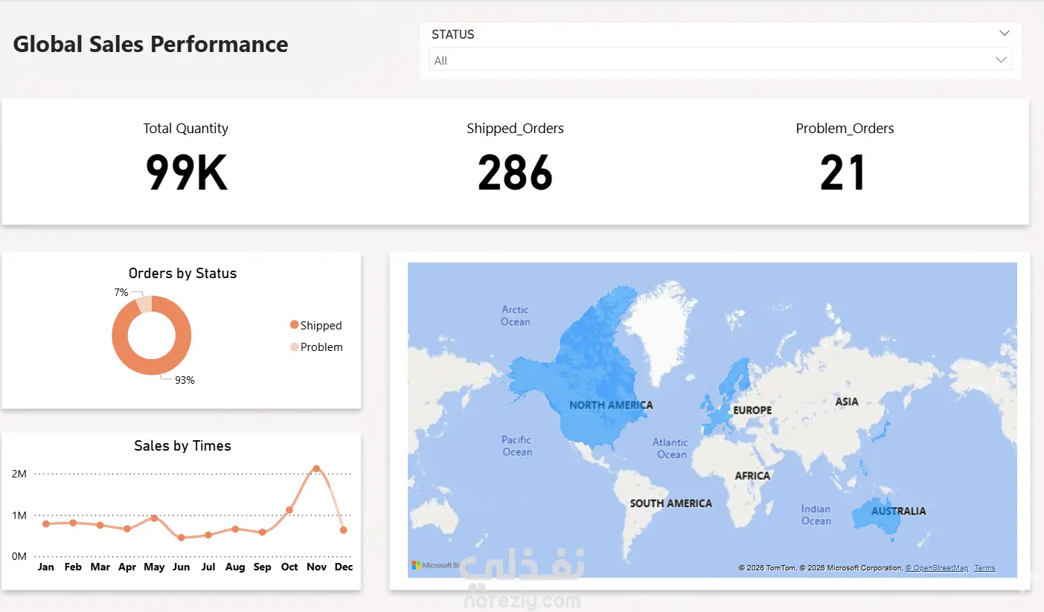Click the Problem_Orders 21 card
This screenshot has height=612, width=1044.
pos(845,161)
